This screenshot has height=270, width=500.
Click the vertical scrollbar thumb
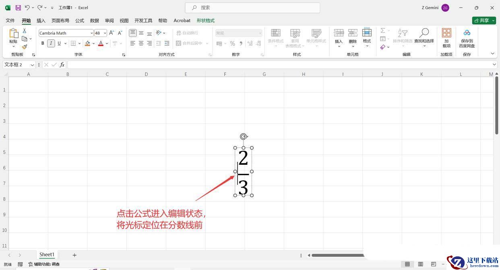tap(497, 105)
